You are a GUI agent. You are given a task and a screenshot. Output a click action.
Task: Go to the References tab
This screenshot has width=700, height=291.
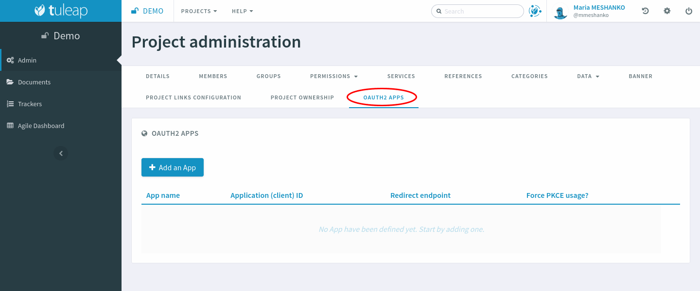coord(463,76)
